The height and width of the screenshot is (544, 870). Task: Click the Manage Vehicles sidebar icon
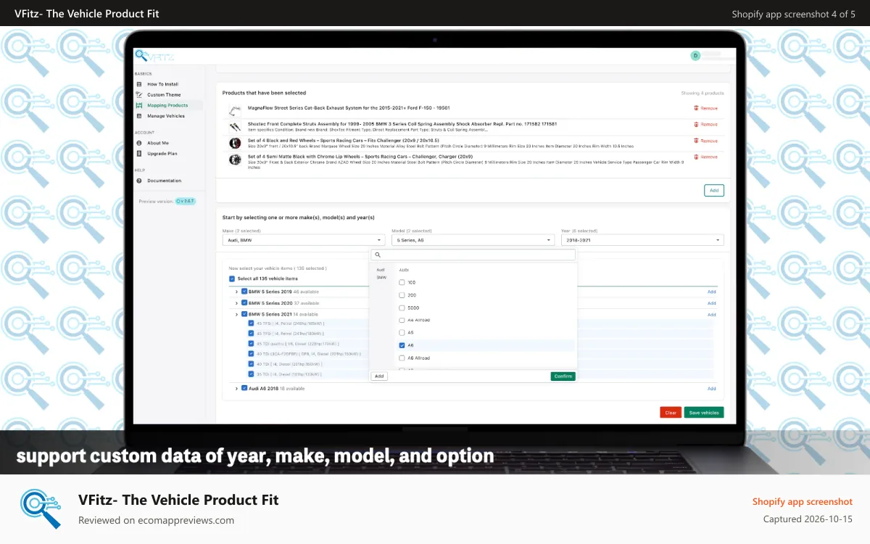(x=139, y=115)
